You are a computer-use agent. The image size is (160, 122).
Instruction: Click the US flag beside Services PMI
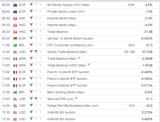[x=15, y=99]
